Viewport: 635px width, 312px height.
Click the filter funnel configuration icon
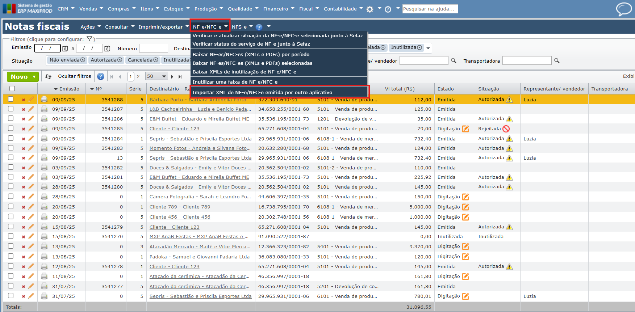[89, 39]
